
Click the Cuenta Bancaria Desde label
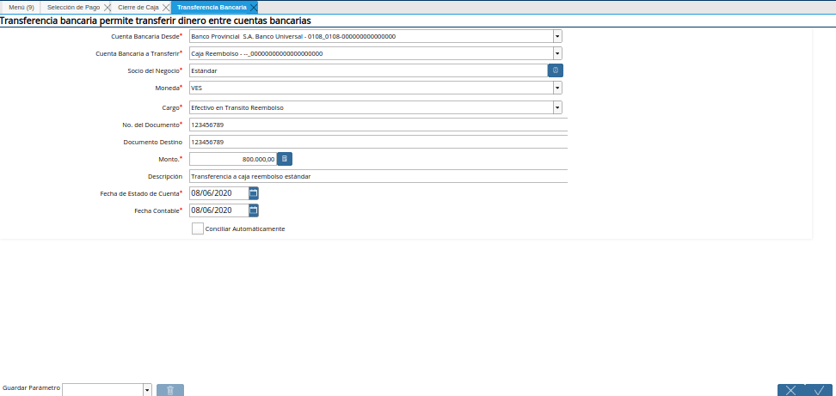click(x=144, y=37)
